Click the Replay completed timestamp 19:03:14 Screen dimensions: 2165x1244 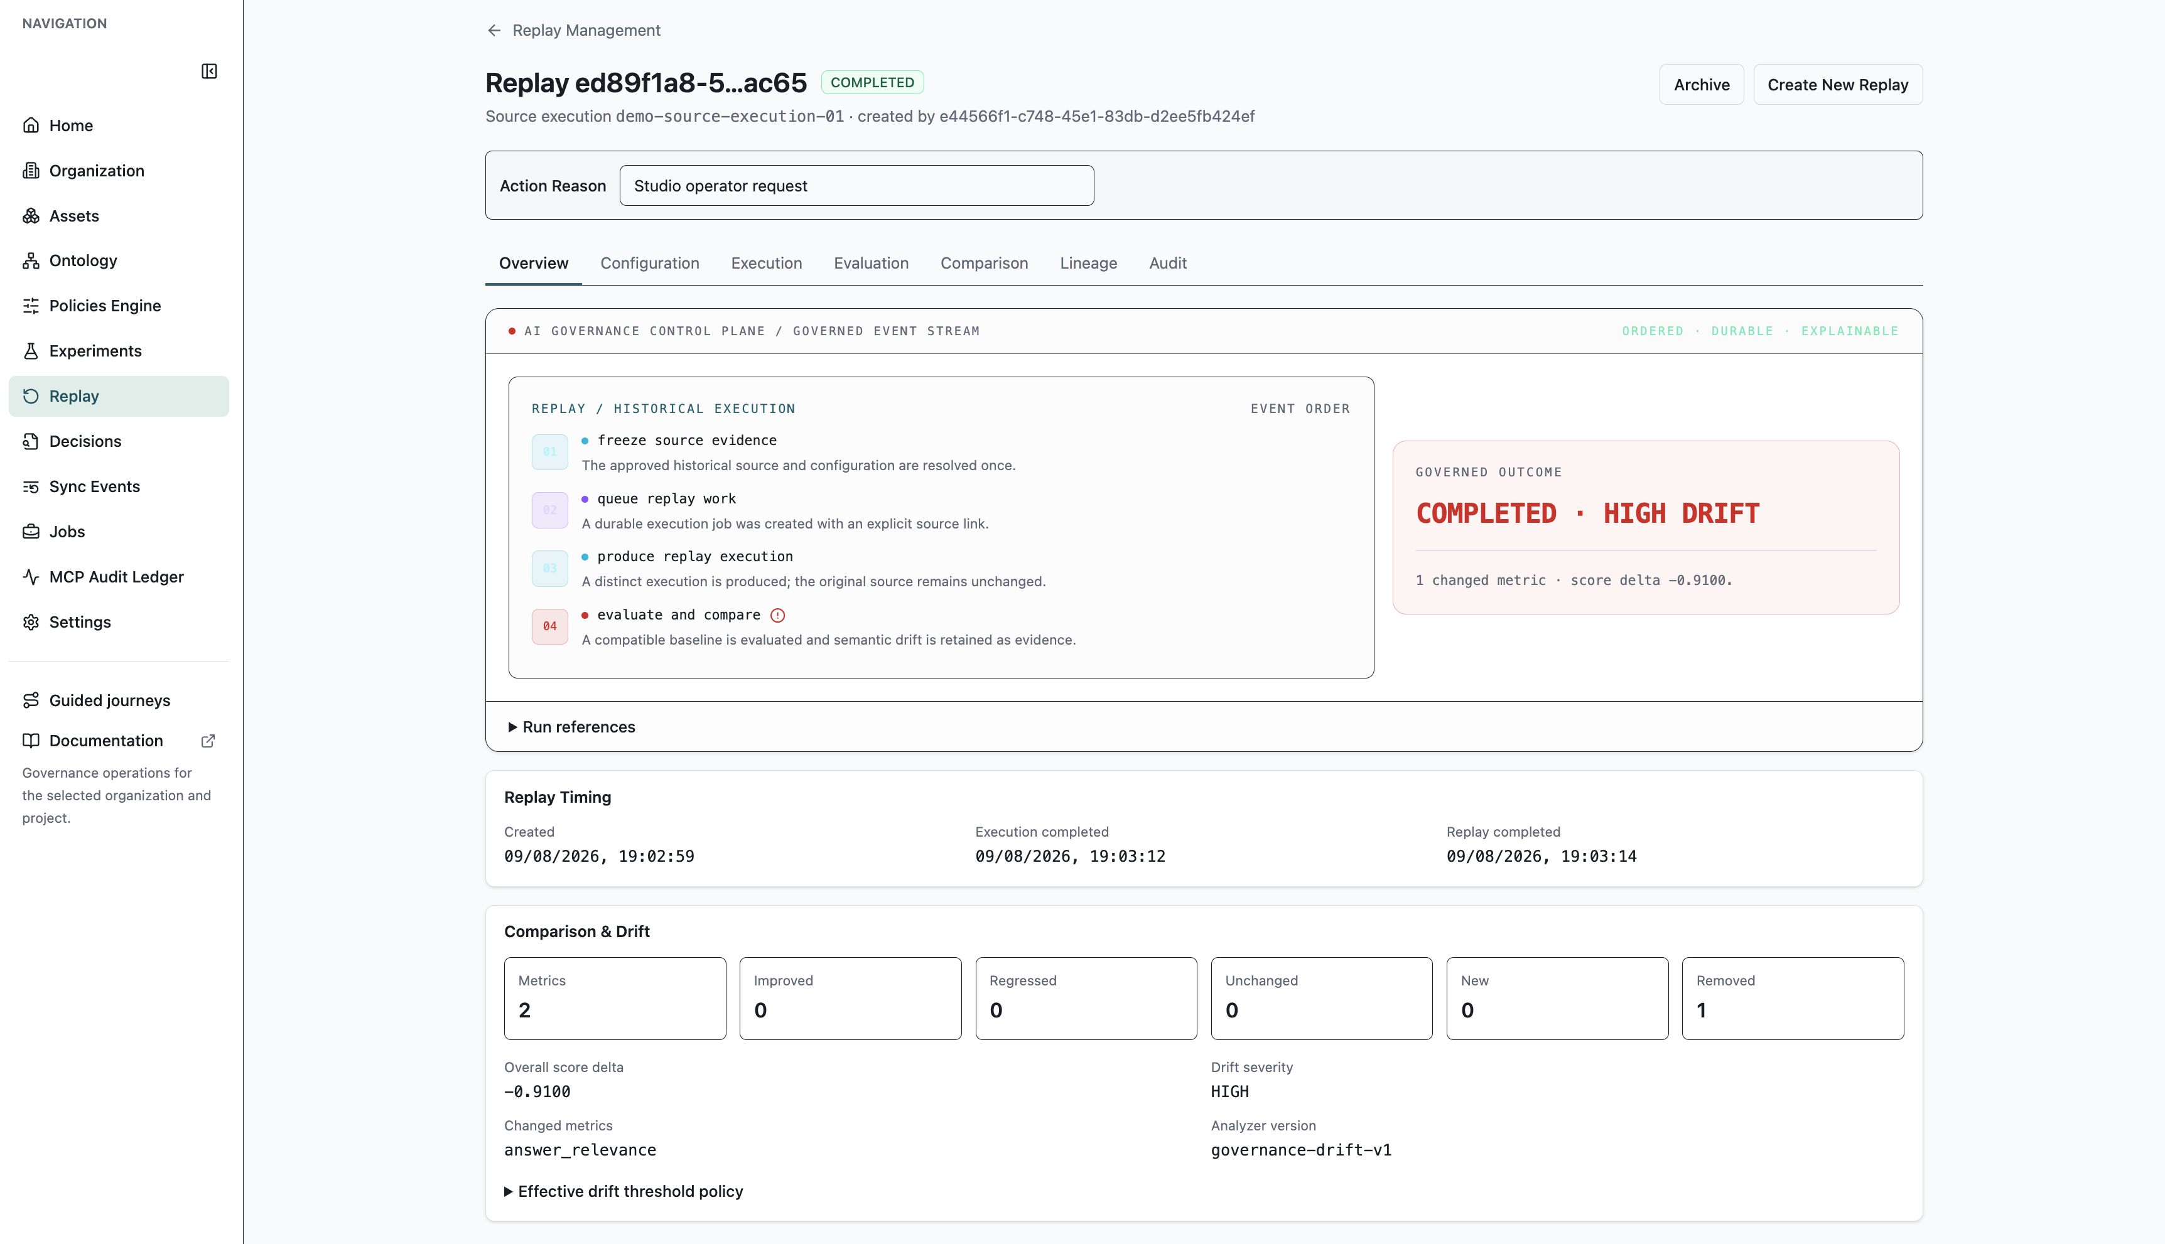tap(1541, 856)
